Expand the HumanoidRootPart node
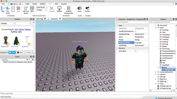Viewport: 177px width, 99px height. point(155,72)
